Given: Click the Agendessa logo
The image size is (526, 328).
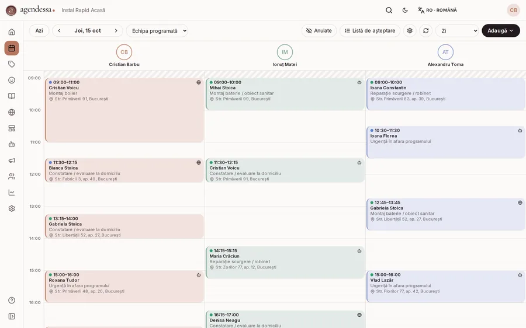Looking at the screenshot, I should pyautogui.click(x=30, y=10).
